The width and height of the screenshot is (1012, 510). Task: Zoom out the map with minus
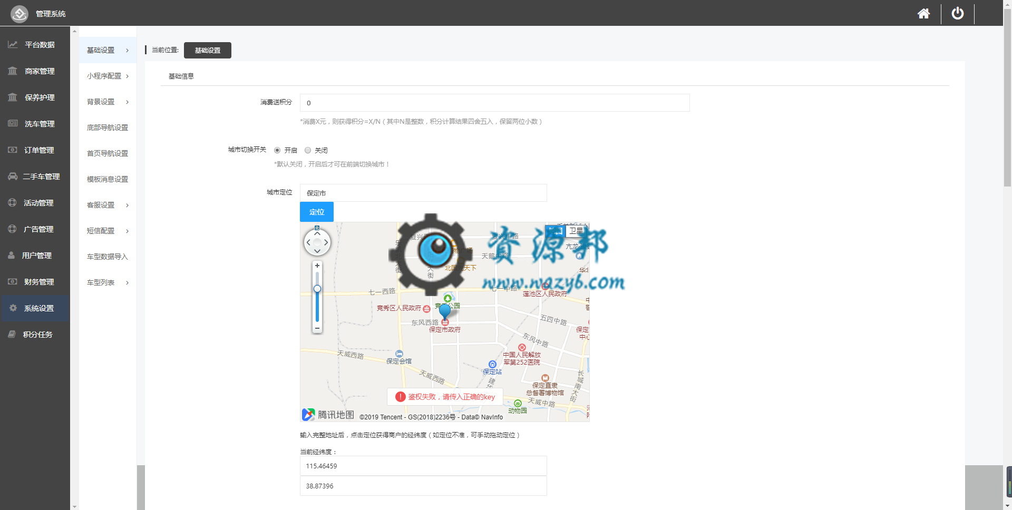(317, 328)
